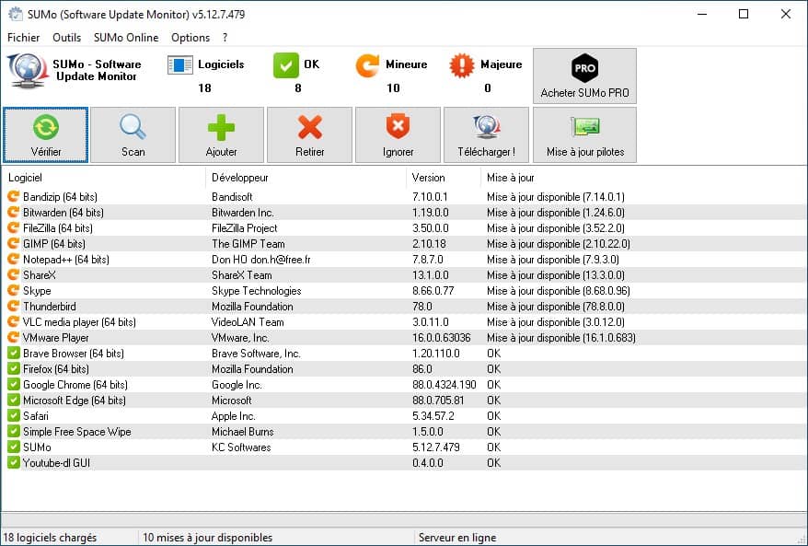Click version cell 88.0.4324.190
Image resolution: width=808 pixels, height=546 pixels.
(x=444, y=385)
